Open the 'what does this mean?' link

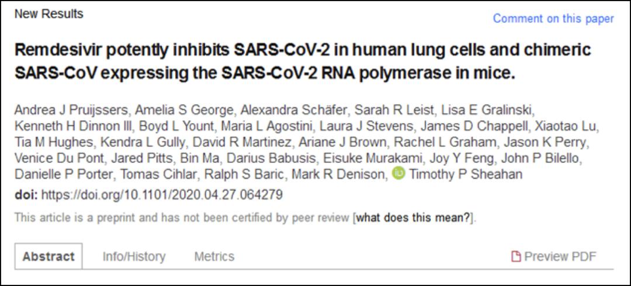tap(414, 218)
